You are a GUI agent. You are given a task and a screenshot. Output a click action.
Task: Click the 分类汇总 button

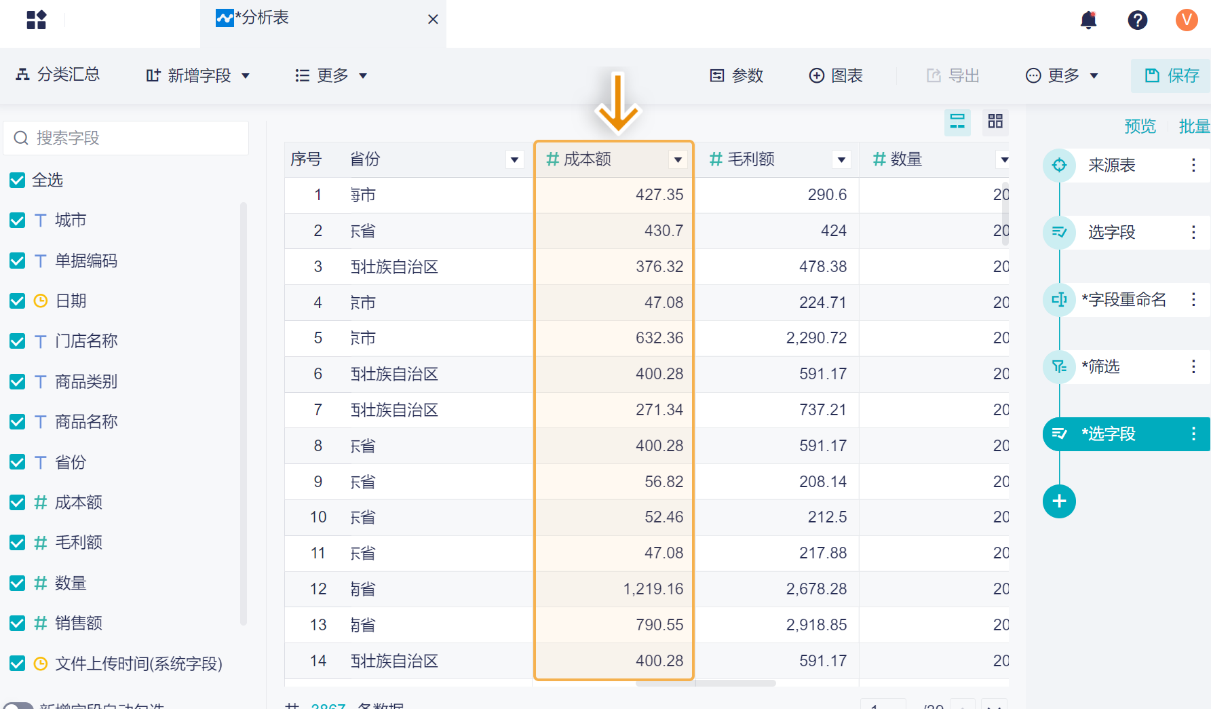tap(58, 75)
